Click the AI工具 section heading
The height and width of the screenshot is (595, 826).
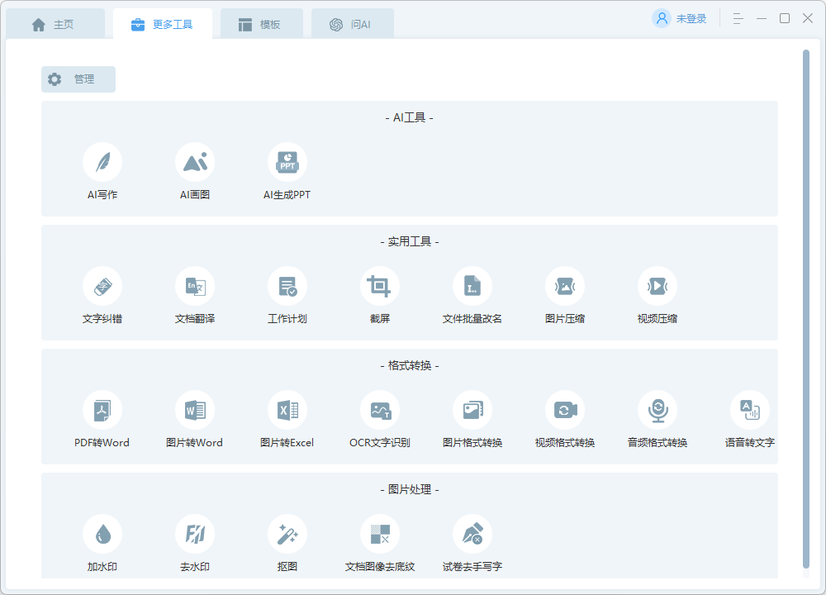pos(410,117)
